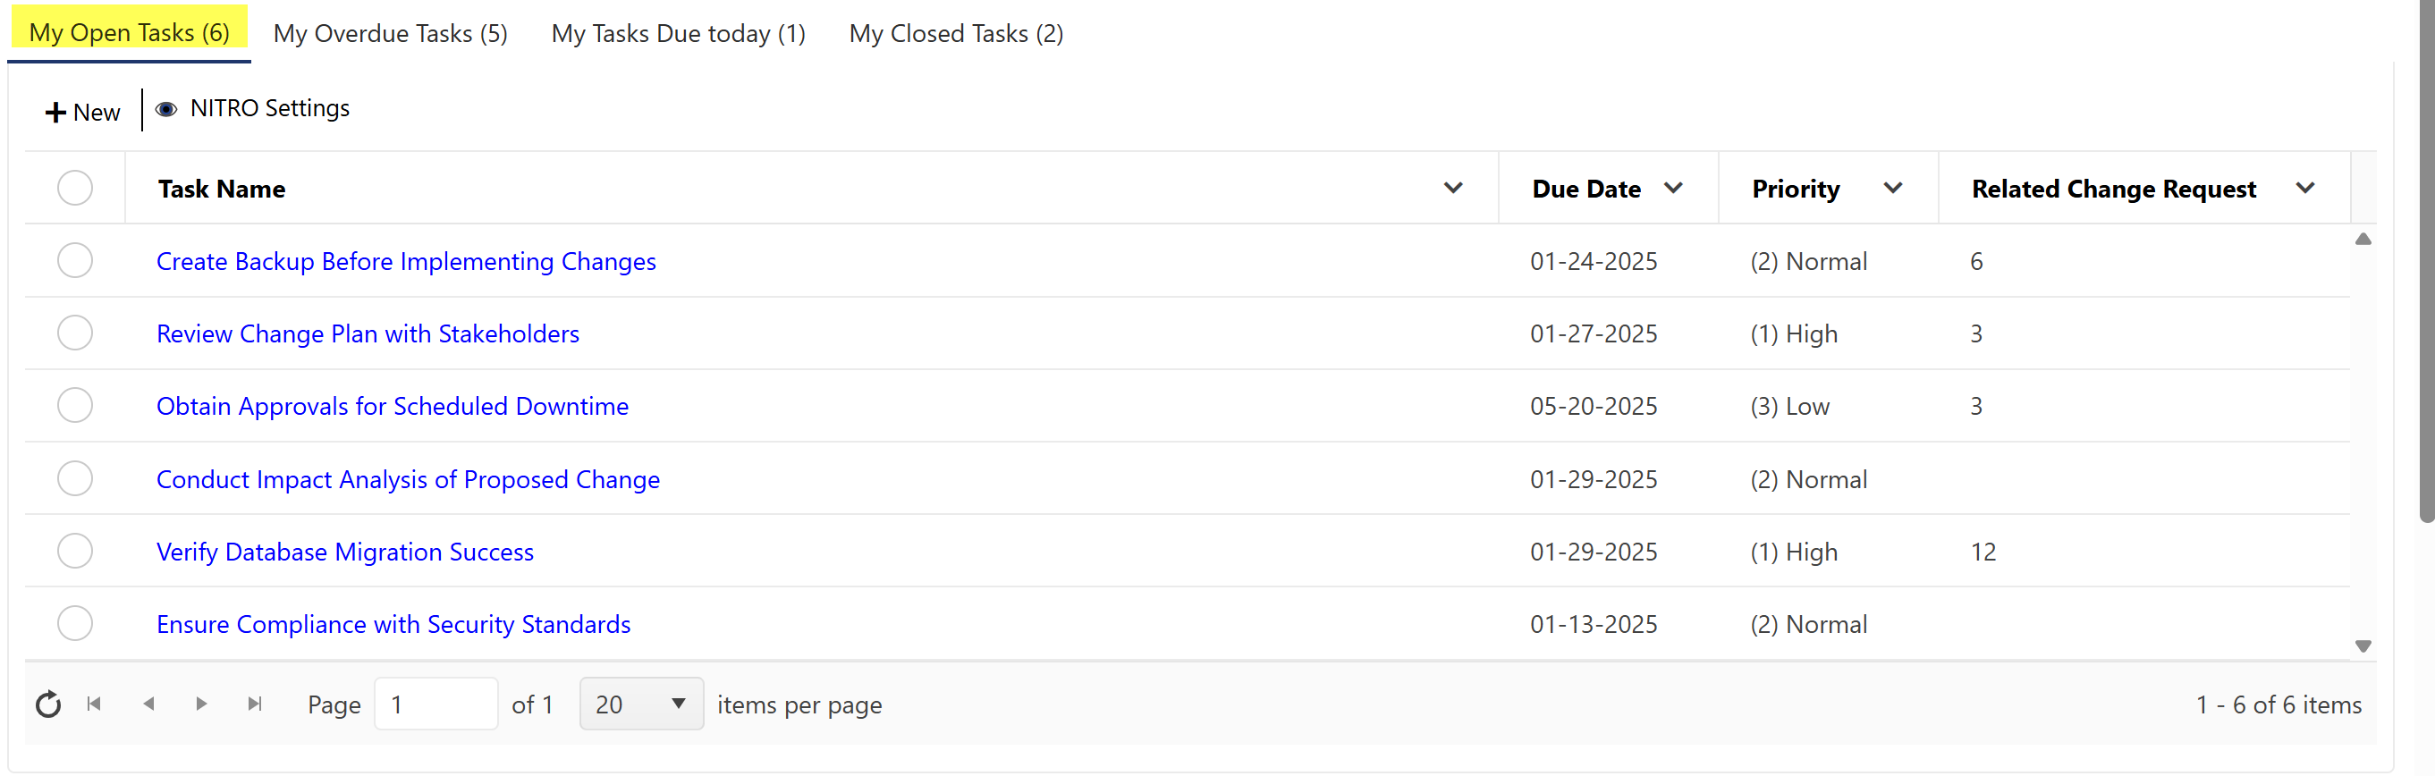Viewport: 2435px width, 776px height.
Task: Click the NITRO Settings eye icon
Action: pos(166,110)
